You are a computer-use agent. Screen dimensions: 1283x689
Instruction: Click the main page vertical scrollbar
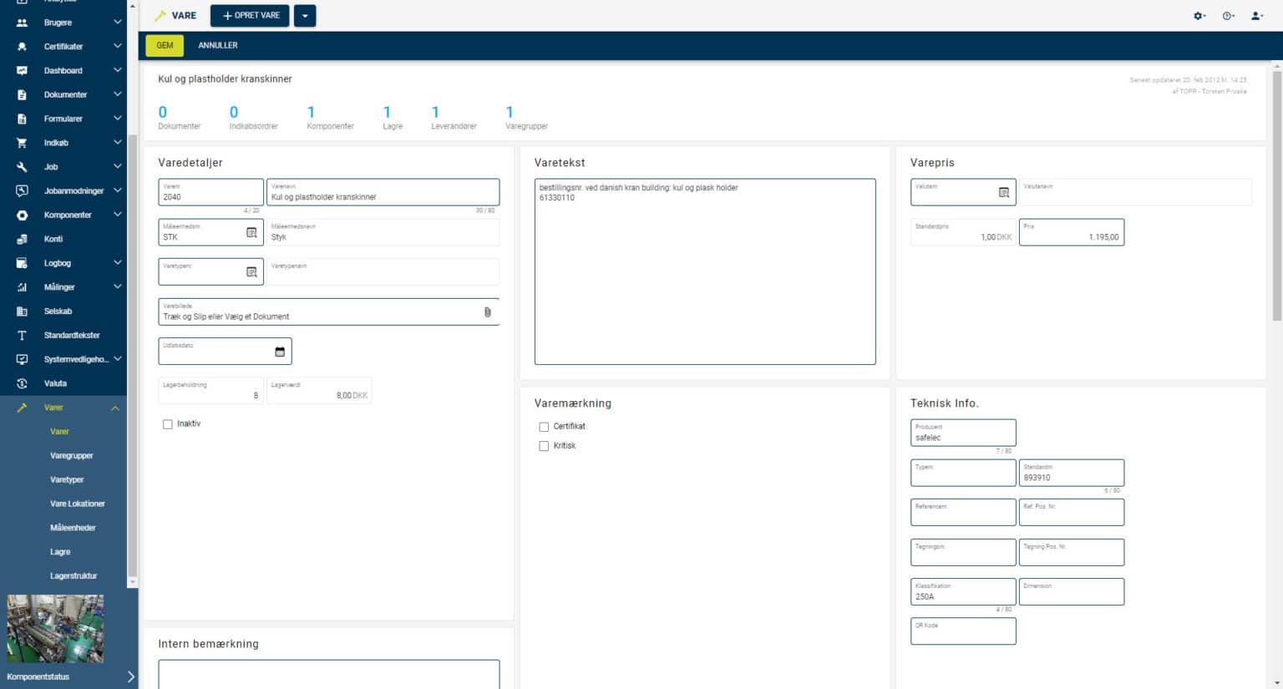point(1276,196)
